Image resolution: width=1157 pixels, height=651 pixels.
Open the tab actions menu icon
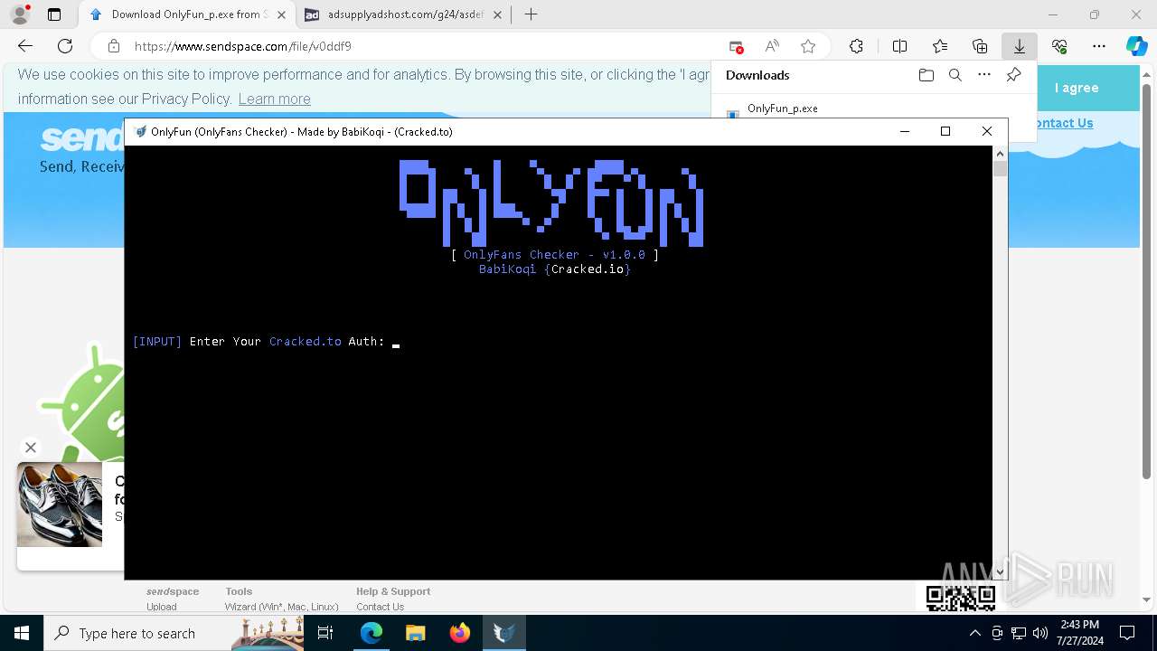[x=54, y=14]
